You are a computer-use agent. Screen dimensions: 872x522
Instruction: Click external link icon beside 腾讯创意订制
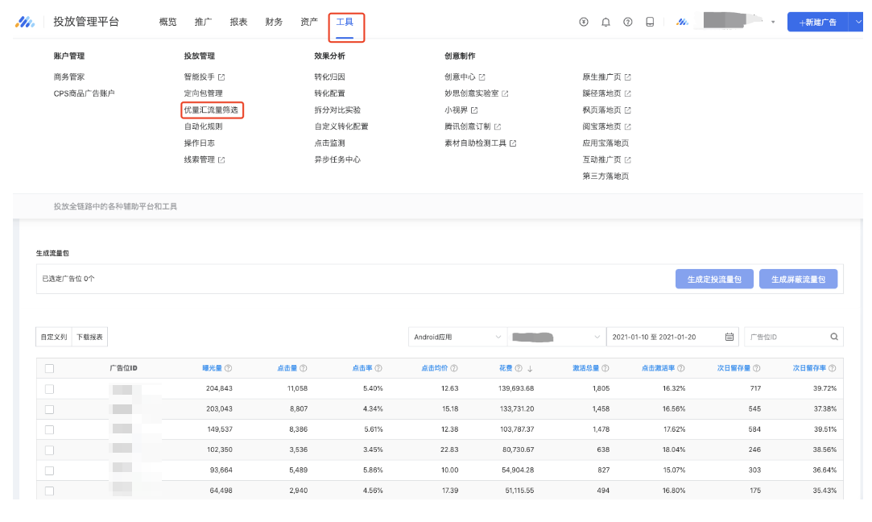coord(498,127)
